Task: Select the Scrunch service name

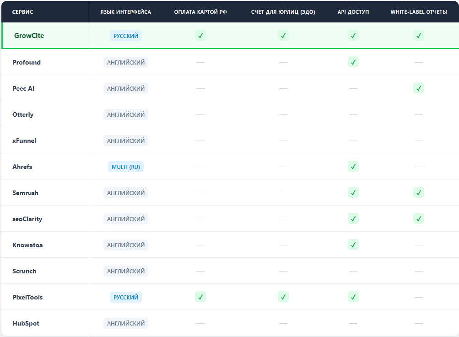Action: pyautogui.click(x=24, y=271)
